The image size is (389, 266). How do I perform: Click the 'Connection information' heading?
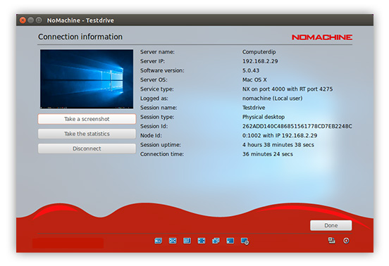point(80,37)
